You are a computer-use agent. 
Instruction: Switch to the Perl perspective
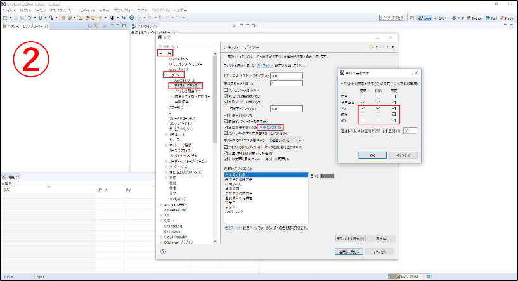[x=491, y=18]
